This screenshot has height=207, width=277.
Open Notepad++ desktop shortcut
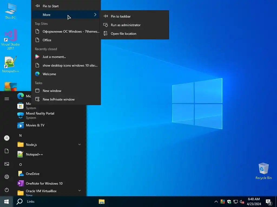(x=11, y=64)
